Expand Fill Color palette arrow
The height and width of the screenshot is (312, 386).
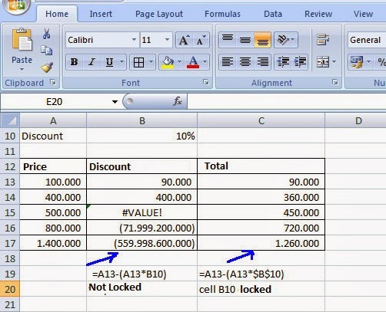179,62
